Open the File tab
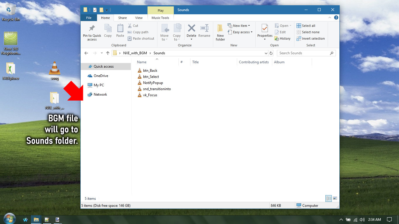The height and width of the screenshot is (224, 399). tap(89, 18)
